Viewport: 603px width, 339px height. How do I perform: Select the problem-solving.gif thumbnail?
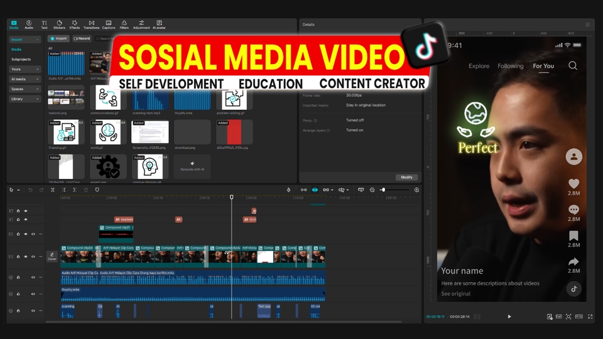pos(234,100)
